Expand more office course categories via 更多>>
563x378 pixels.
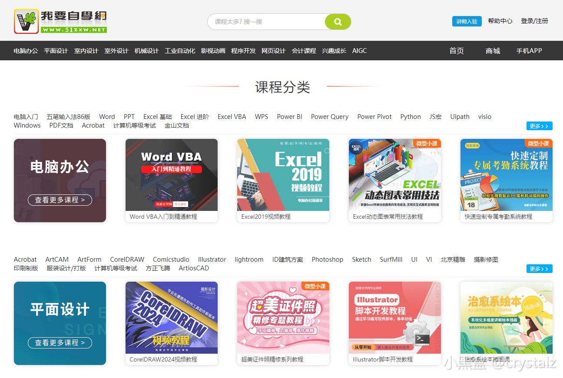(x=539, y=126)
